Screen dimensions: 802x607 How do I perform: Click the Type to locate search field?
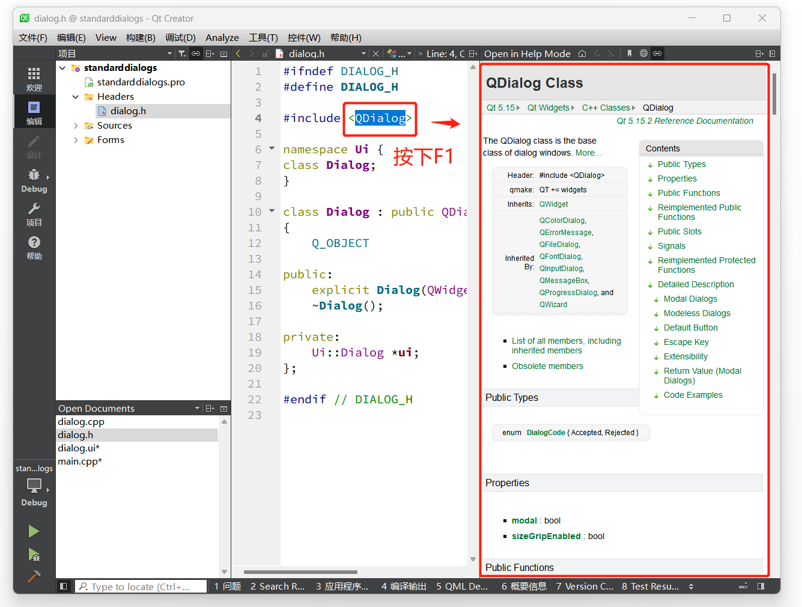[141, 587]
